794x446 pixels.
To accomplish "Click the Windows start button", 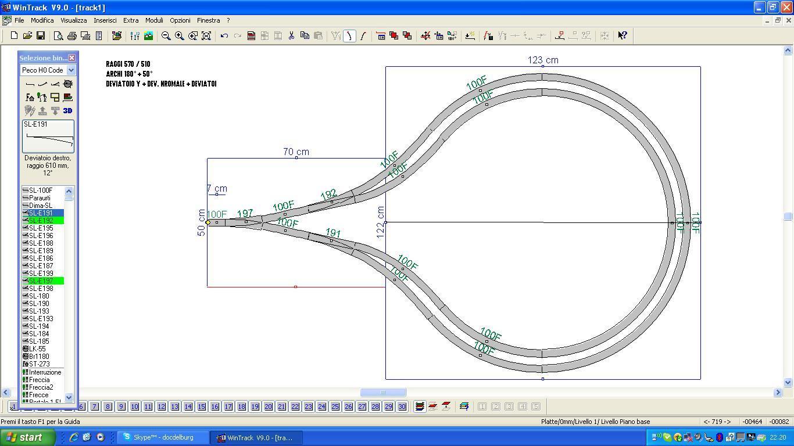I will (x=27, y=437).
